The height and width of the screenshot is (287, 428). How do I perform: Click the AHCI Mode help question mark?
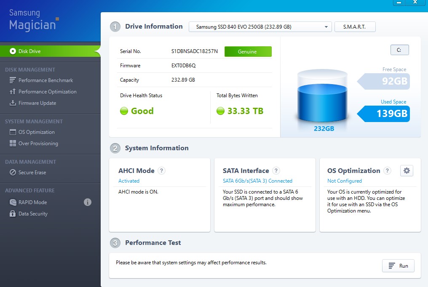click(x=161, y=171)
